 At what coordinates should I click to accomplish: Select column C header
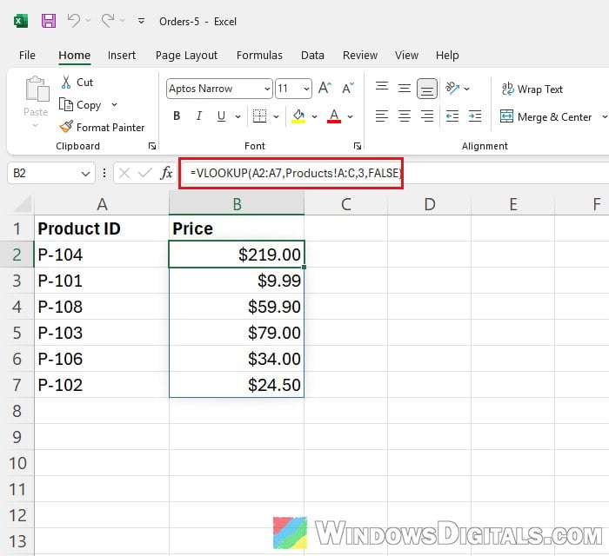point(345,204)
